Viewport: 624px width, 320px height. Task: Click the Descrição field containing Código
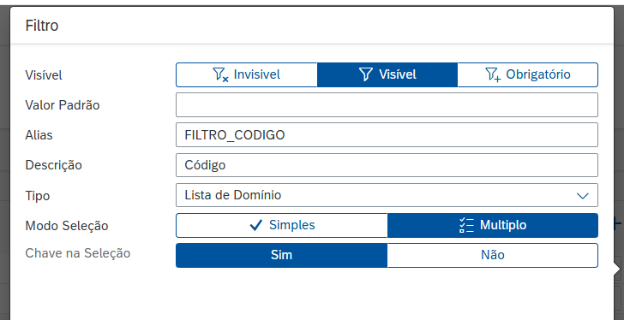coord(387,165)
